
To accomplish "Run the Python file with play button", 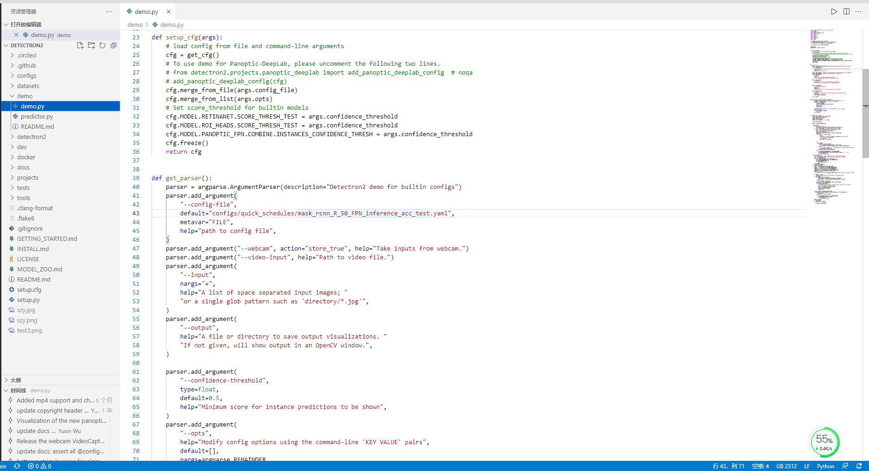I will point(834,12).
